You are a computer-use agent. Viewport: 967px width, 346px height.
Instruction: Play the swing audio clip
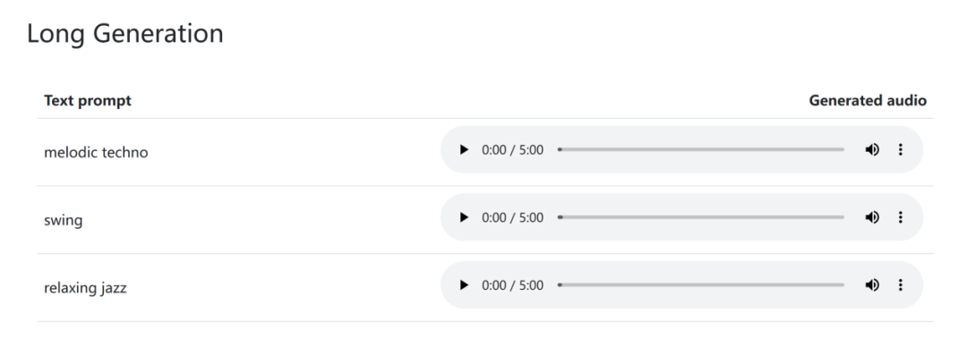(x=465, y=217)
